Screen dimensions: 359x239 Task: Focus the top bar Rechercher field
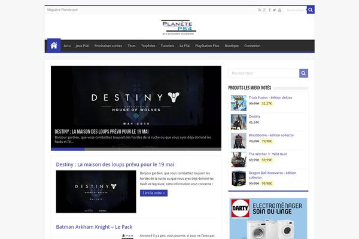tap(296, 10)
